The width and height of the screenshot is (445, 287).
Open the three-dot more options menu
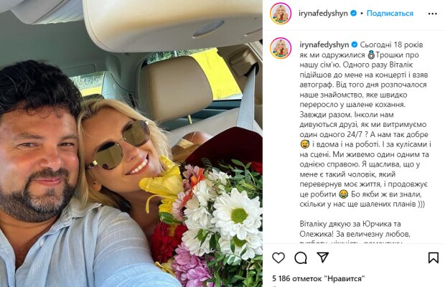(432, 14)
